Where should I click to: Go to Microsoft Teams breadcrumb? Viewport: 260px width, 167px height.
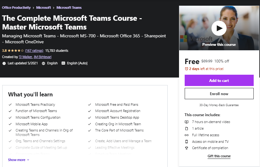point(69,8)
